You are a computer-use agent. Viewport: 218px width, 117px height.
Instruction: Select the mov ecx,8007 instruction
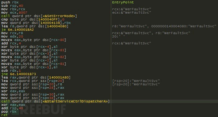click(14, 13)
